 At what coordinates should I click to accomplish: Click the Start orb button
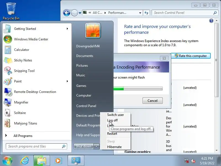pyautogui.click(x=7, y=160)
